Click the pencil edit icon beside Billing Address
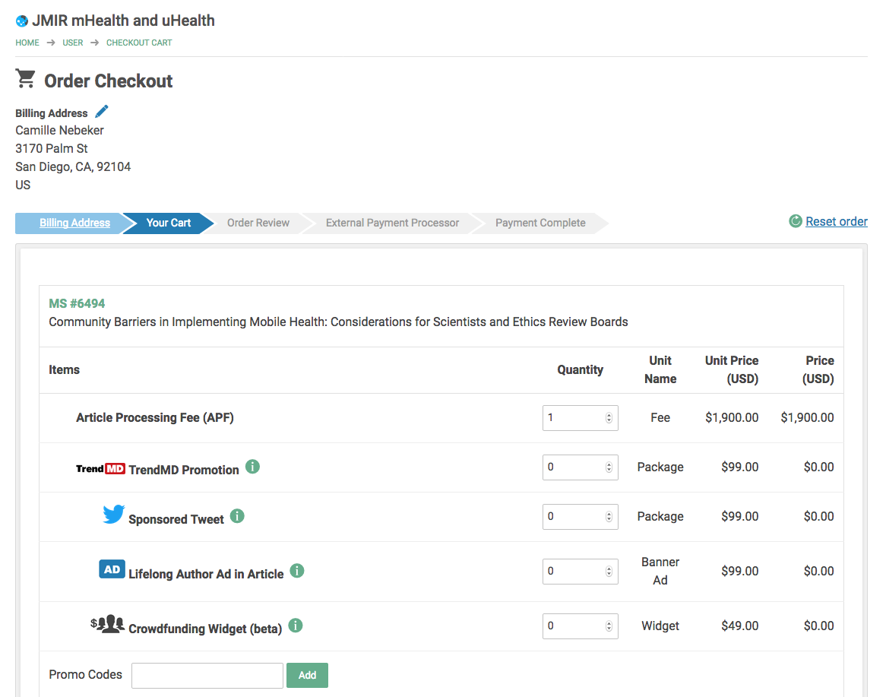This screenshot has height=697, width=886. pyautogui.click(x=102, y=112)
